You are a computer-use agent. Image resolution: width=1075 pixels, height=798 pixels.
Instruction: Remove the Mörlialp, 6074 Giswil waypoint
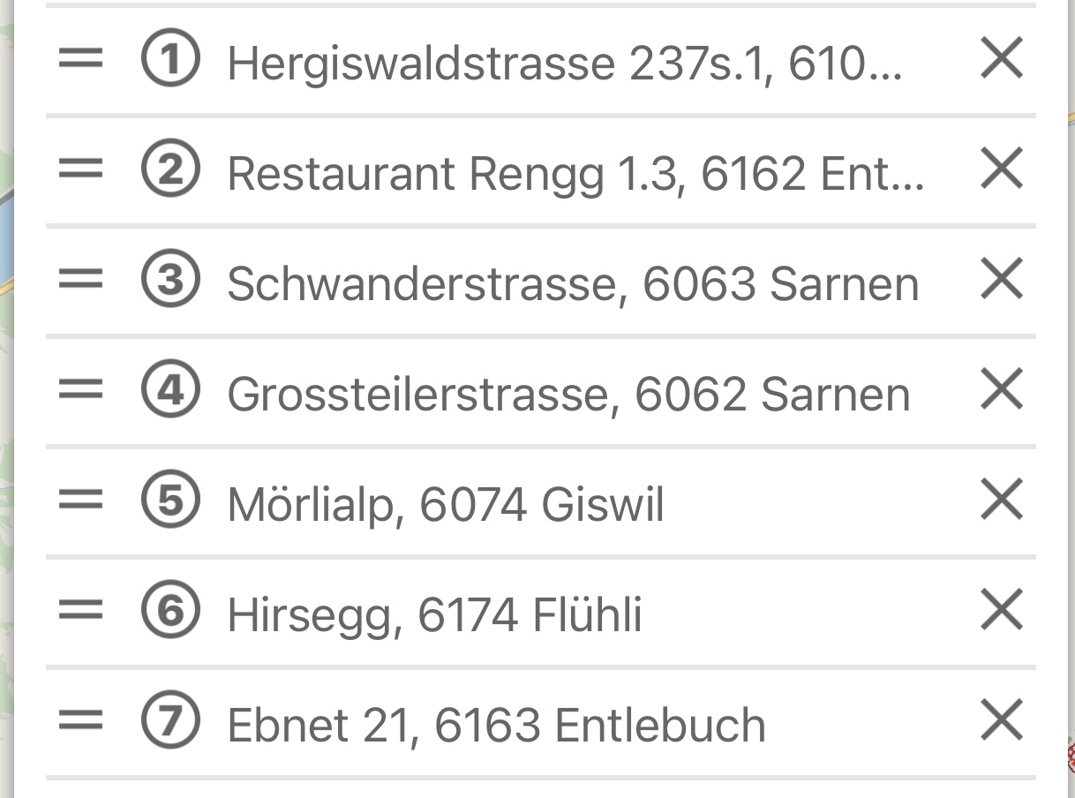[x=1002, y=500]
